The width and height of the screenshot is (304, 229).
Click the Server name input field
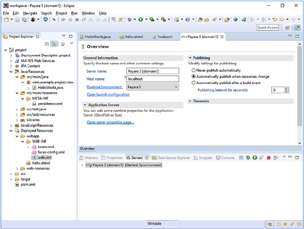(x=153, y=71)
